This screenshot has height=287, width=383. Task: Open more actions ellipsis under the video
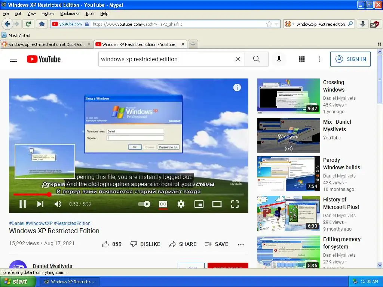coord(241,245)
